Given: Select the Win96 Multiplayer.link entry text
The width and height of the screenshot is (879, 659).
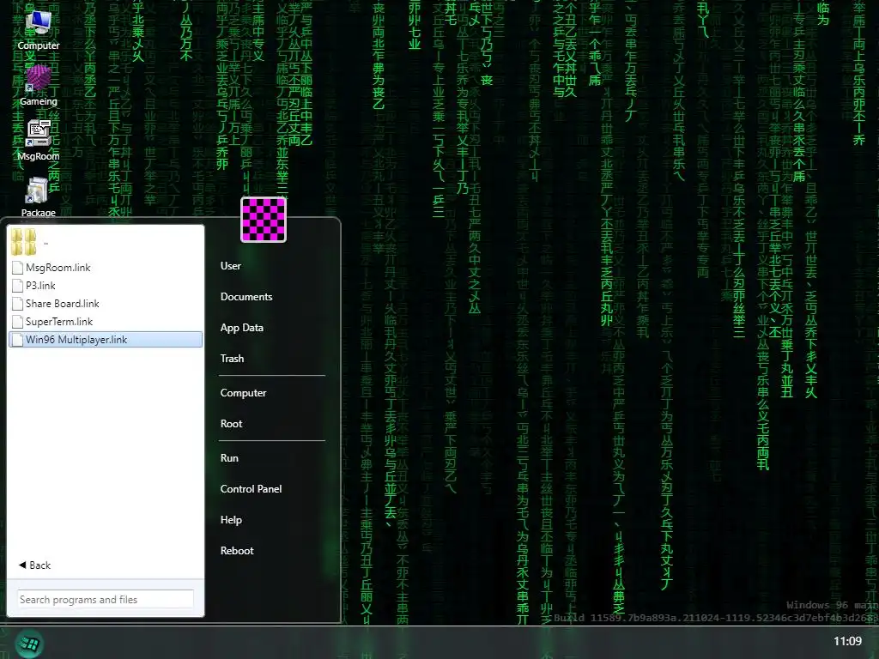Looking at the screenshot, I should [76, 340].
